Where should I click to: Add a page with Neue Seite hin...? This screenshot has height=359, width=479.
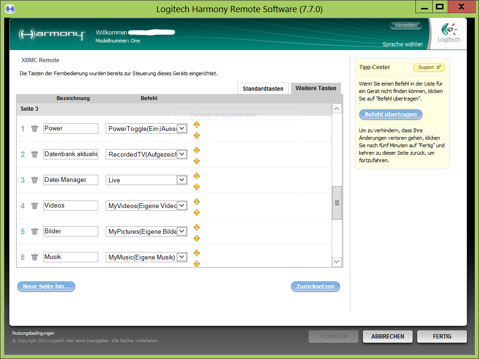(x=46, y=287)
